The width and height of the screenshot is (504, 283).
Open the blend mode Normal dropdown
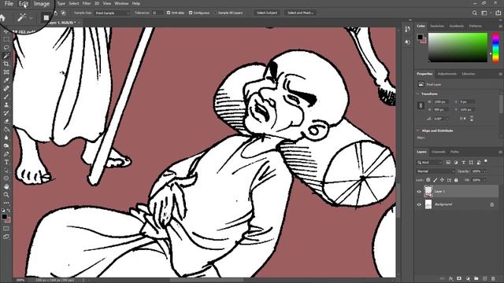pos(435,171)
